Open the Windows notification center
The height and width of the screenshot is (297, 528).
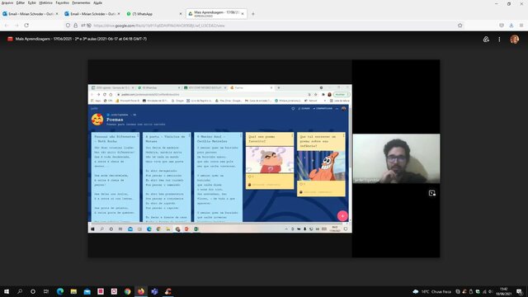point(520,291)
